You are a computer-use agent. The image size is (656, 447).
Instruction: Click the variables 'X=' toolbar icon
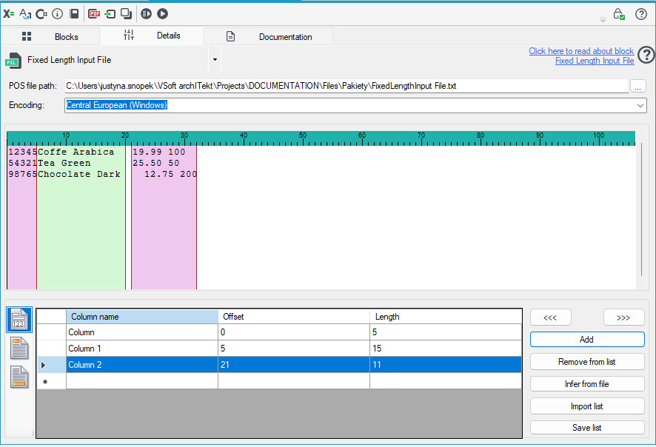tap(9, 14)
